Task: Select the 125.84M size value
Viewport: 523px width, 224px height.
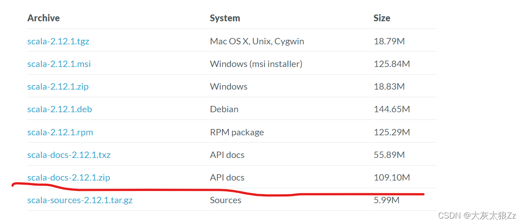Action: click(x=392, y=64)
